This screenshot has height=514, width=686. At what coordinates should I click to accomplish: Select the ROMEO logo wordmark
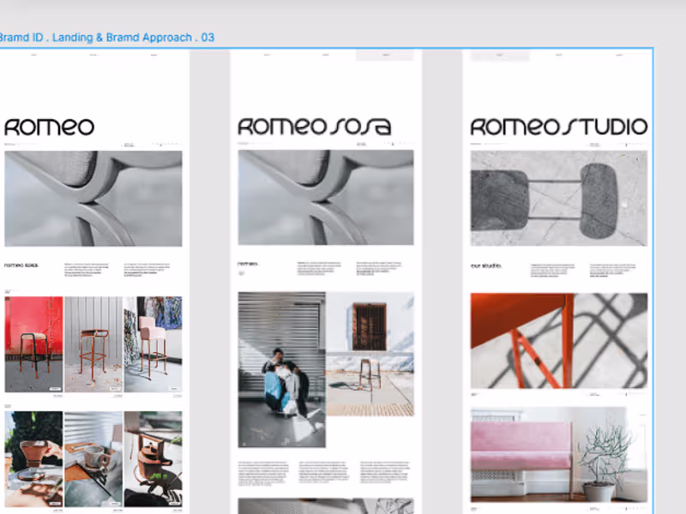(x=47, y=125)
